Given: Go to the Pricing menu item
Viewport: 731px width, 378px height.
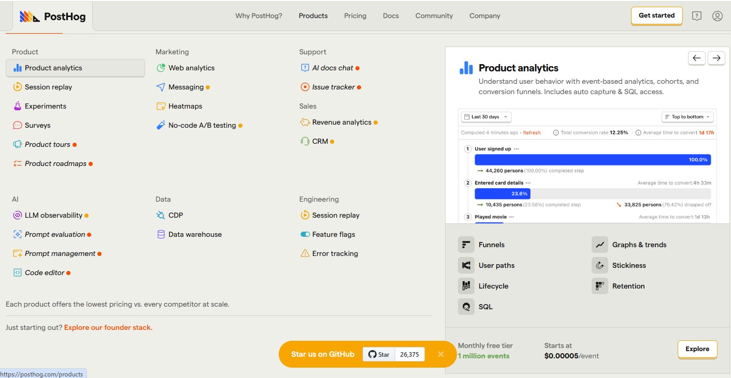Looking at the screenshot, I should click(x=355, y=16).
